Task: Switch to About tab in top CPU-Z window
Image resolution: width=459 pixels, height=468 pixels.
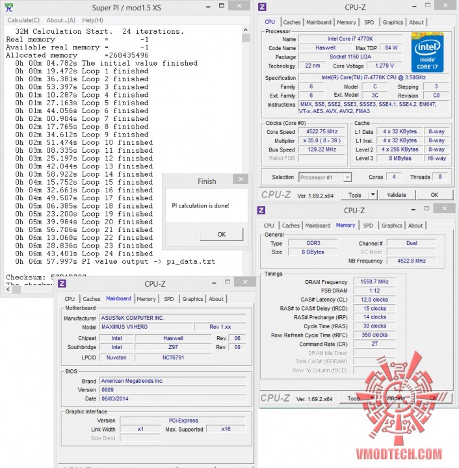Action: 416,22
